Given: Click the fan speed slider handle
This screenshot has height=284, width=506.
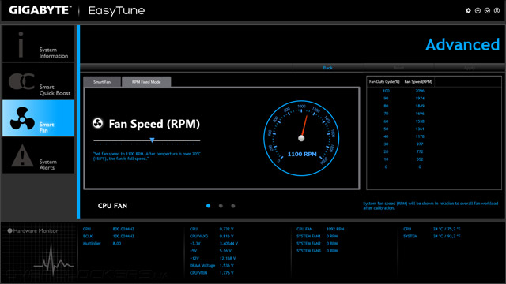Looking at the screenshot, I should point(152,140).
